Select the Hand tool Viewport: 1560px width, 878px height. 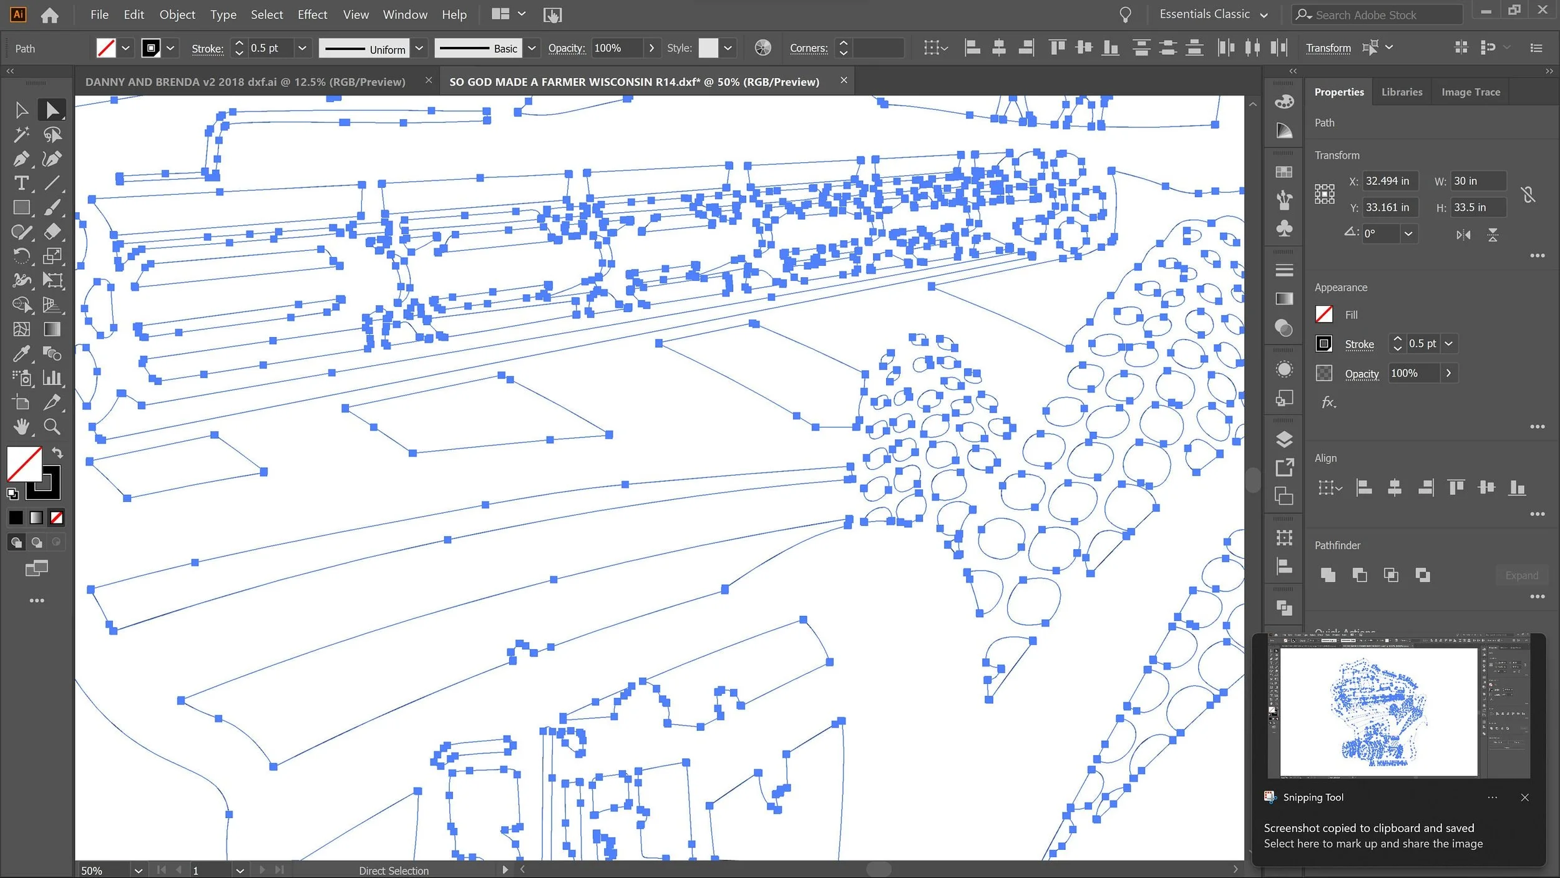coord(21,427)
